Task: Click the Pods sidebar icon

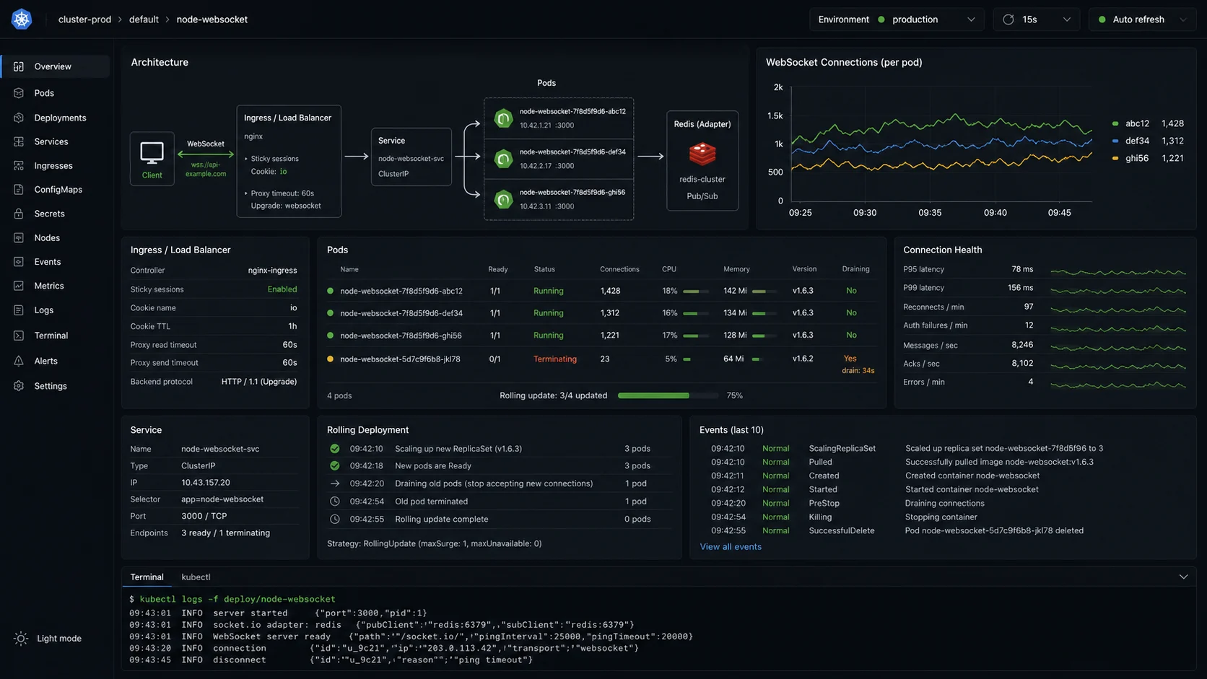Action: [19, 93]
